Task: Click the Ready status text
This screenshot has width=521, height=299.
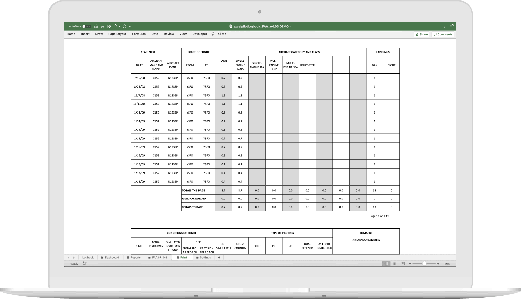Action: [x=74, y=264]
